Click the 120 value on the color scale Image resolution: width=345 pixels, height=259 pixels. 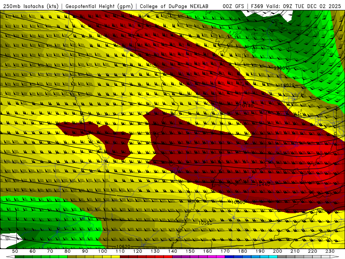click(x=138, y=251)
